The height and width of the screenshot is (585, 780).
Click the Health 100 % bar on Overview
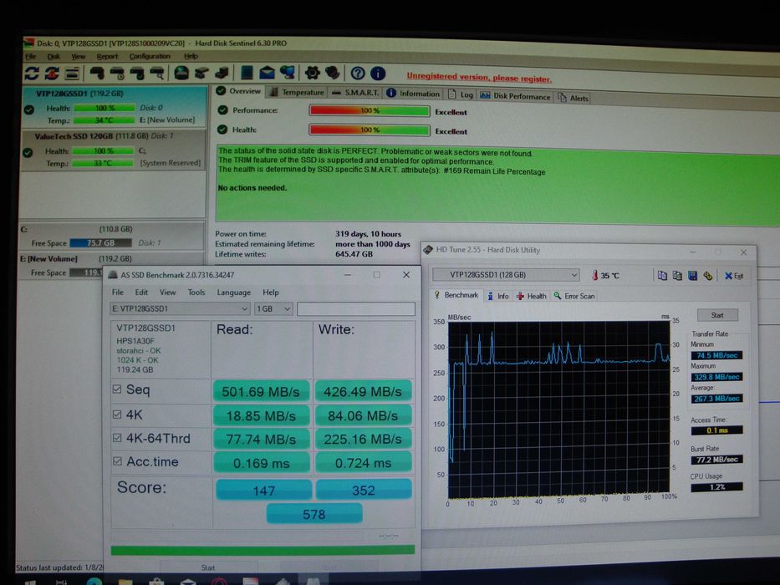tap(370, 130)
